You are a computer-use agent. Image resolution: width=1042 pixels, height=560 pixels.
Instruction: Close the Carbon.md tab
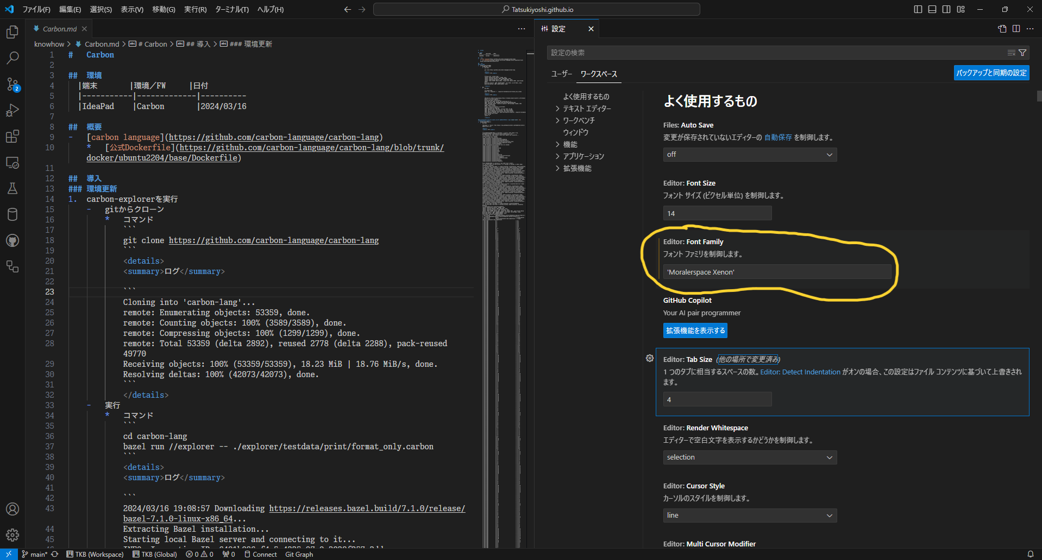tap(84, 29)
